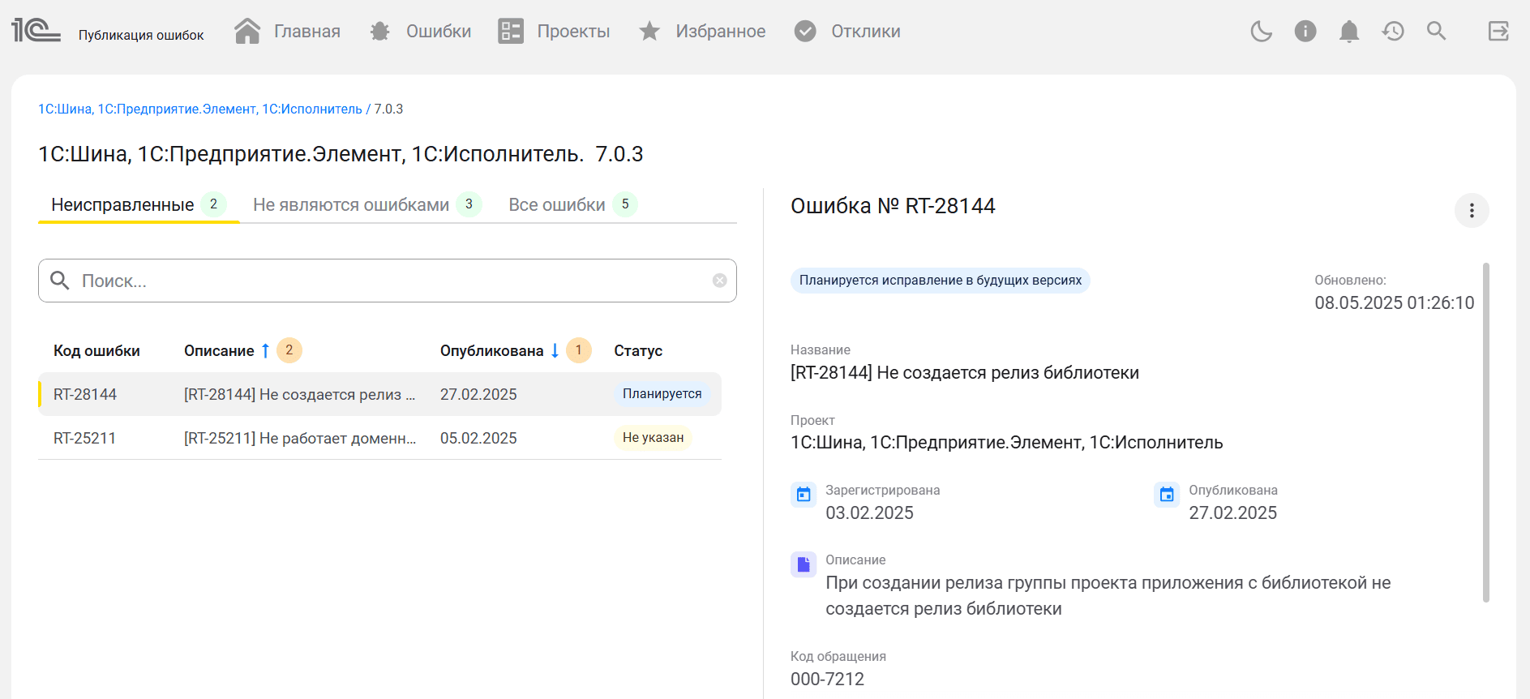This screenshot has height=699, width=1530.
Task: Sort by Код ошибки column header
Action: [96, 350]
